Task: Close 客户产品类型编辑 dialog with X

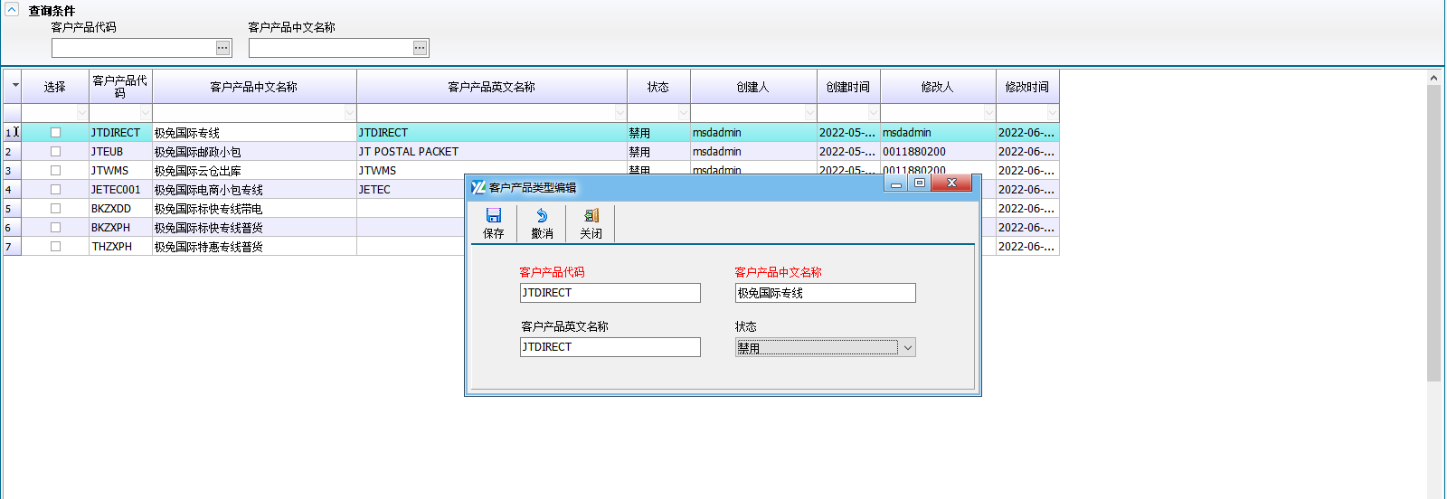Action: point(951,184)
